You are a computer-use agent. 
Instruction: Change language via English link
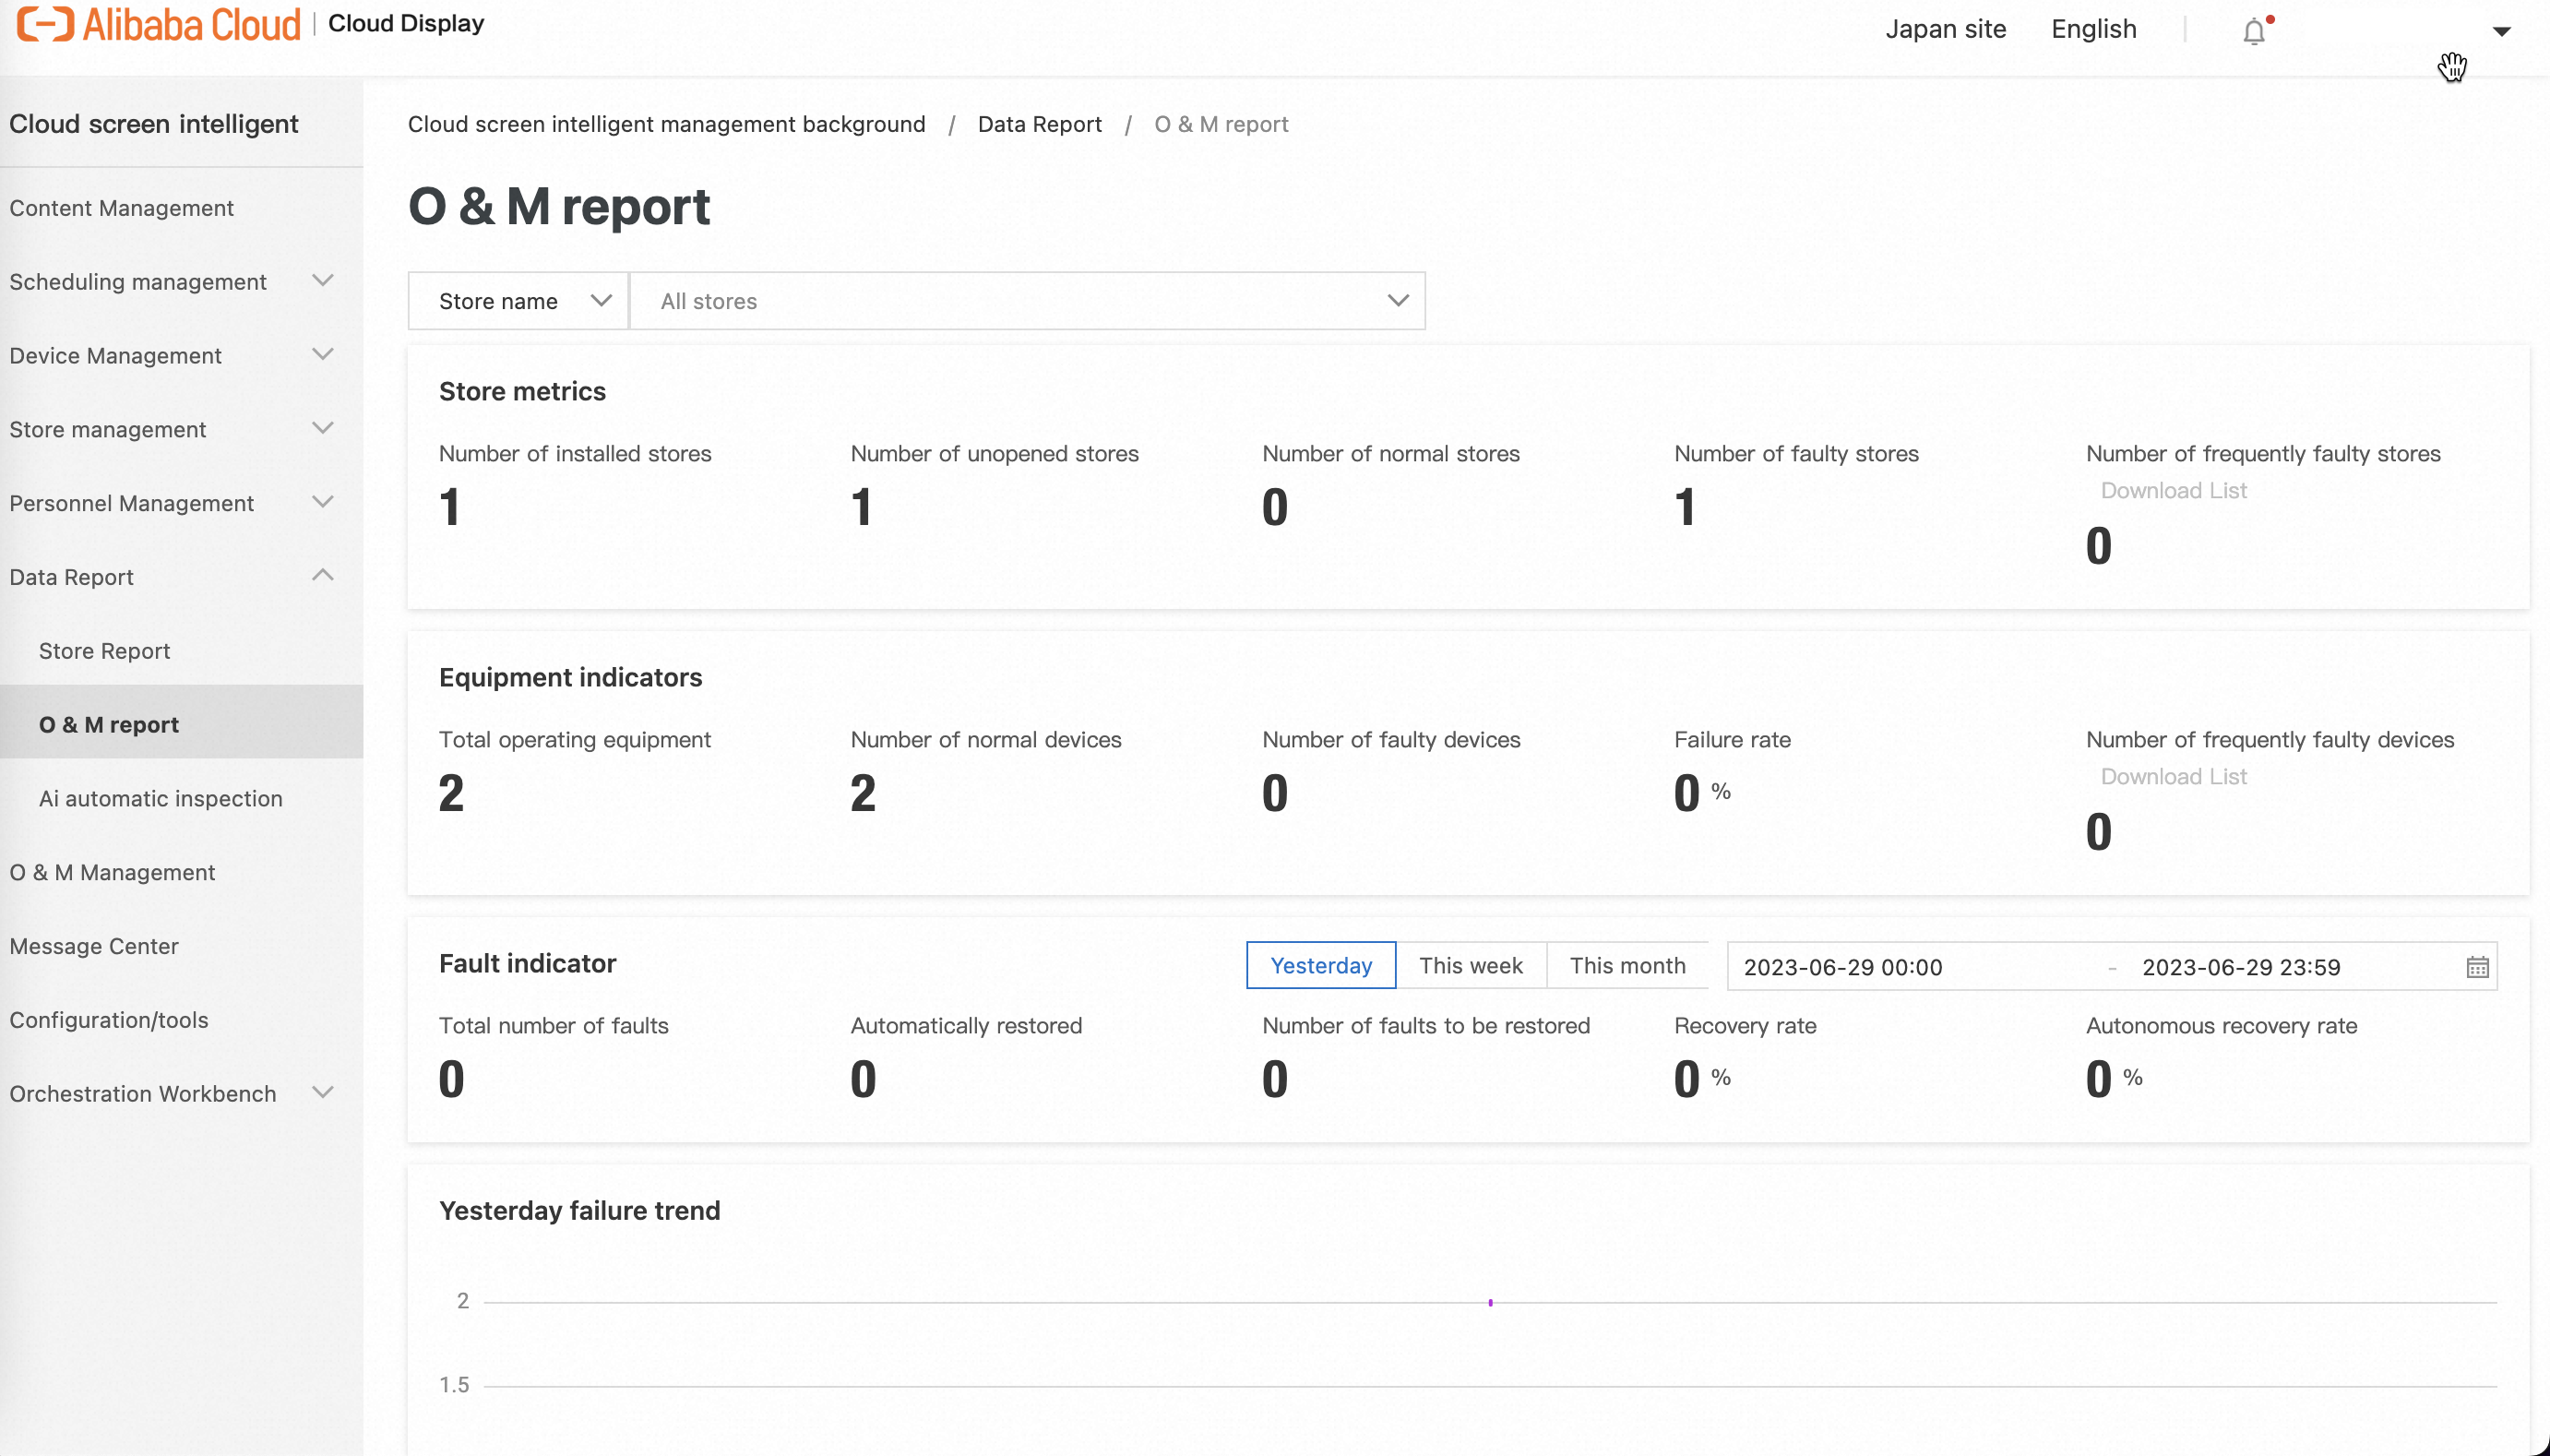pos(2093,29)
